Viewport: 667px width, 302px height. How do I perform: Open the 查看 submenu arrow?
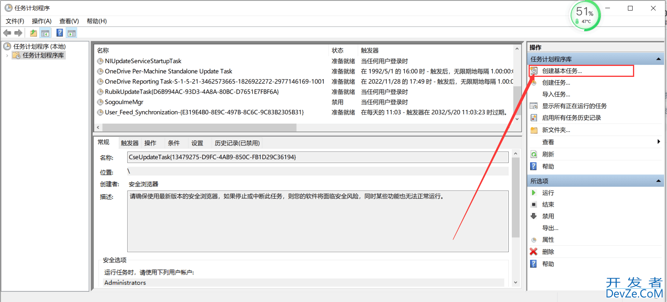659,142
